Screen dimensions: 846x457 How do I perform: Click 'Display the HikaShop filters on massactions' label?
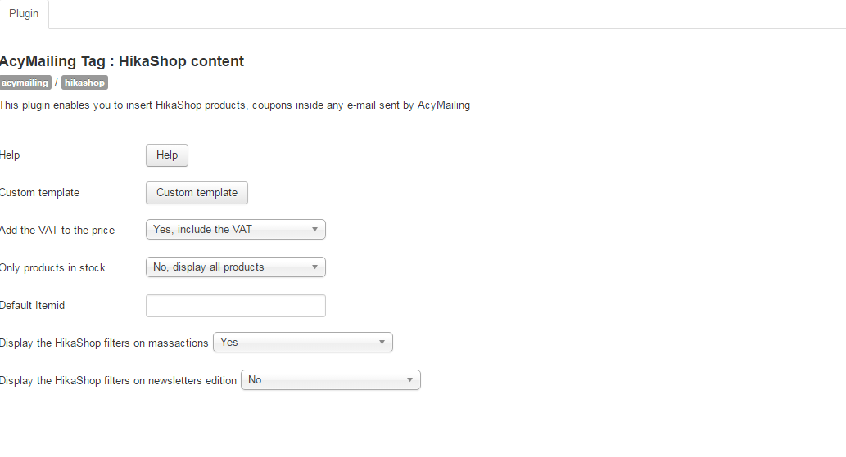pyautogui.click(x=103, y=343)
